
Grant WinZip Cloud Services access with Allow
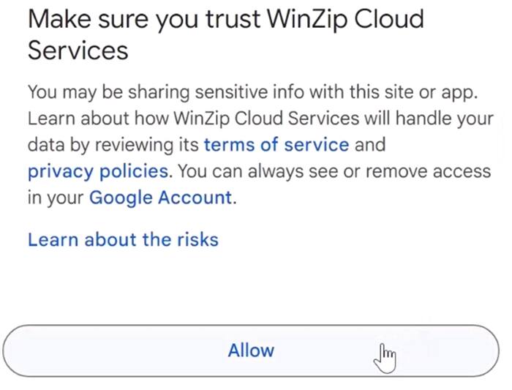251,350
